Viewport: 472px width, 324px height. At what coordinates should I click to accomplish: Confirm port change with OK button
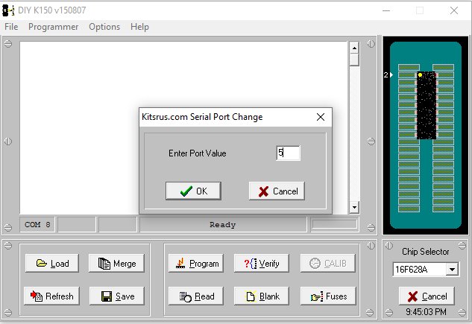click(193, 191)
